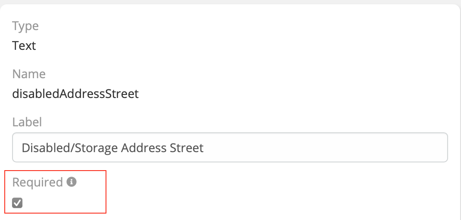Click the disabledAddressStreet name value
The width and height of the screenshot is (461, 220).
[75, 94]
